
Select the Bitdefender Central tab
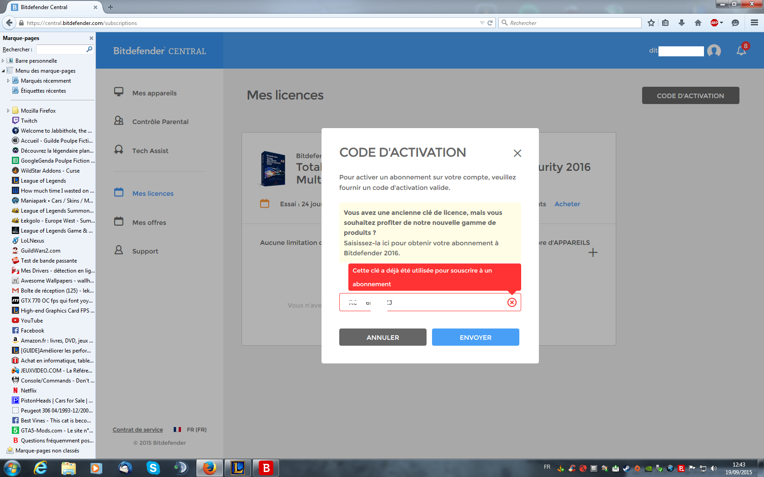coord(55,7)
